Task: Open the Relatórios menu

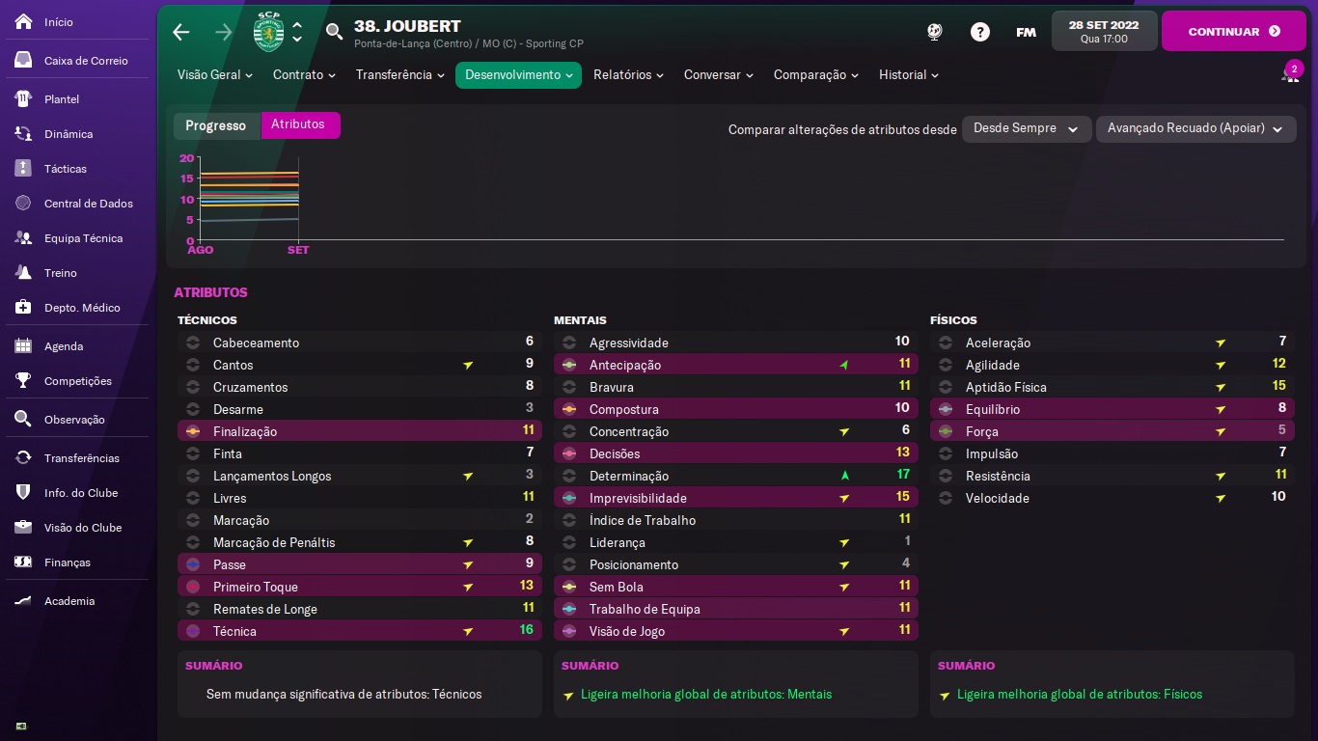Action: point(628,75)
